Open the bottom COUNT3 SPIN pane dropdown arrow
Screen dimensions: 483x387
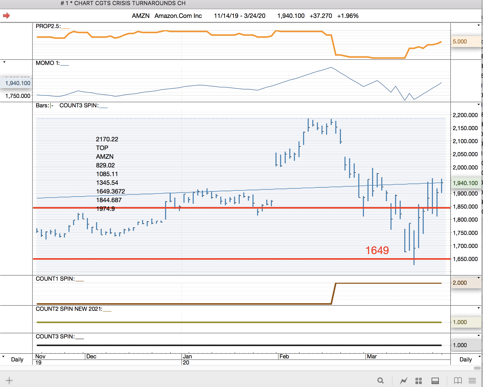click(479, 335)
